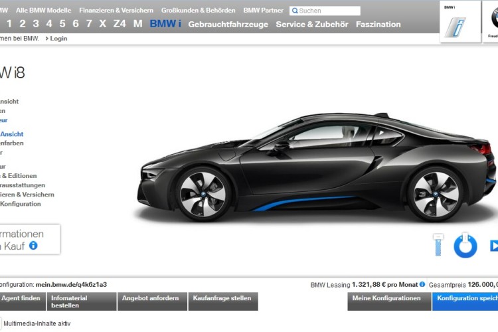Screen dimensions: 498x332
Task: Click the Gesamtpreis total price text
Action: pyautogui.click(x=463, y=285)
